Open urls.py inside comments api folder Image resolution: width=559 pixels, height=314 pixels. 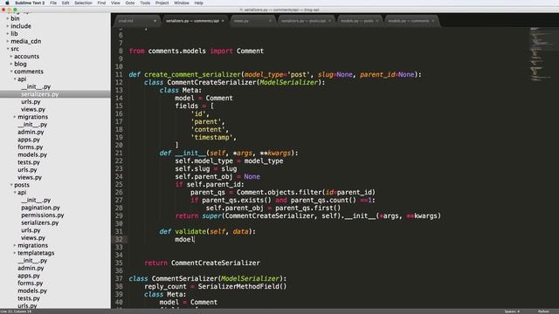tap(31, 102)
